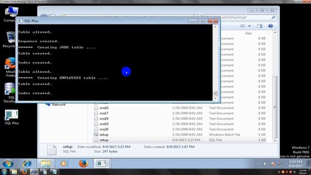
Task: Switch to Explorer window via guest taskbar folder icon
Action: click(46, 164)
